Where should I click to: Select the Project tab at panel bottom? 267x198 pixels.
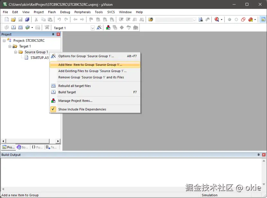[8, 147]
